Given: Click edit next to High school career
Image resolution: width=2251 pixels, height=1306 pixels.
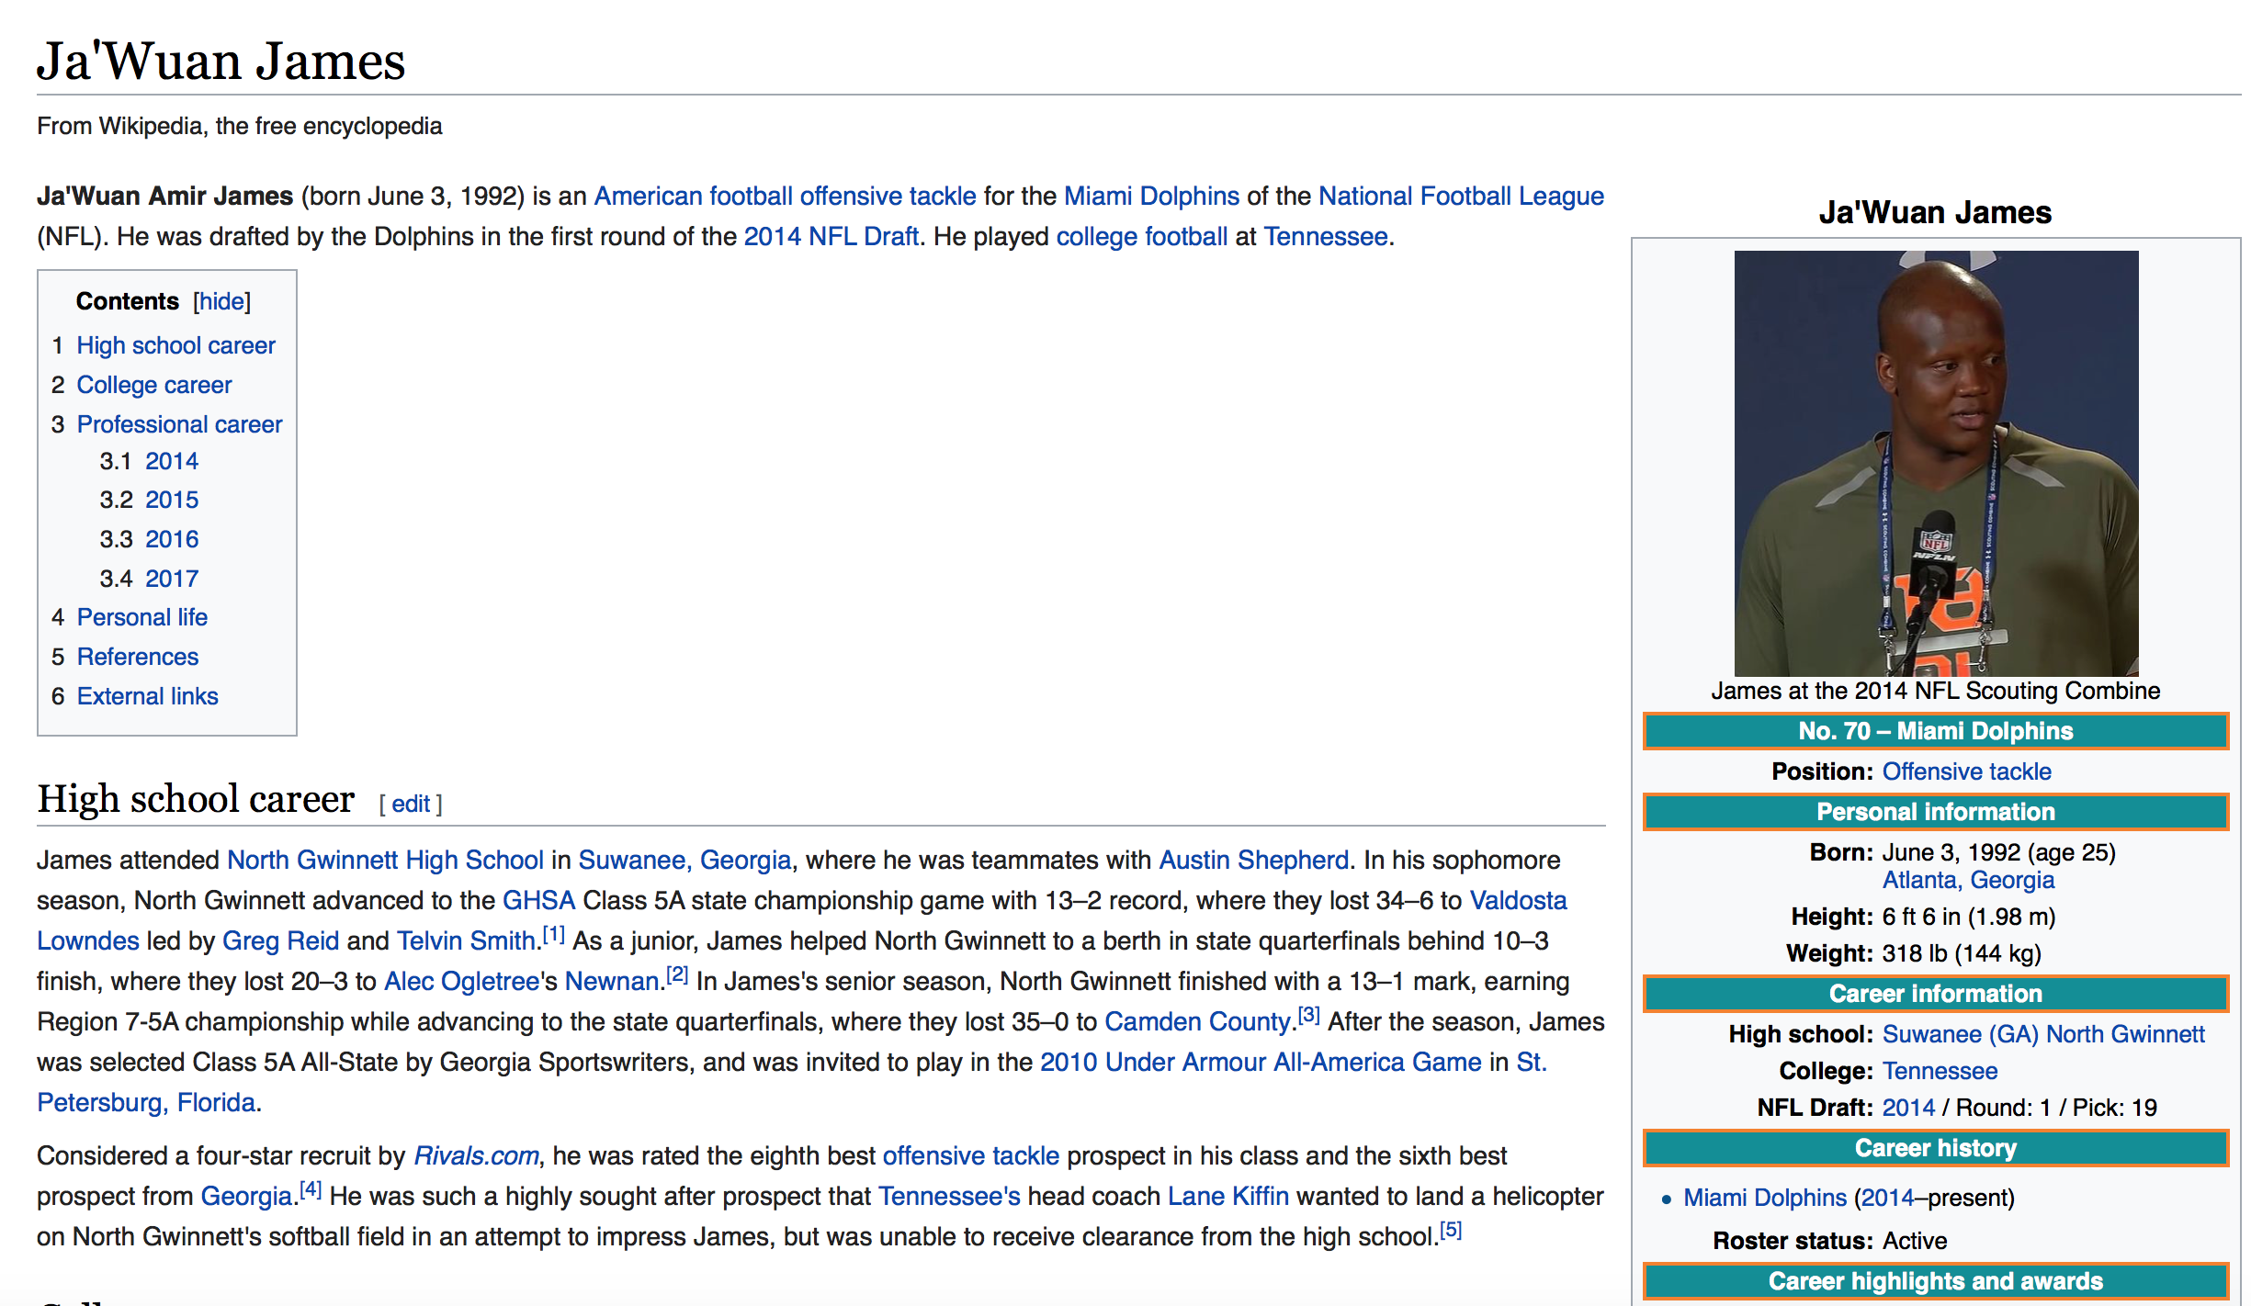Looking at the screenshot, I should pos(410,804).
